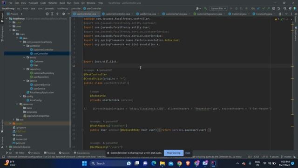Click CRLF line separator in status bar
The image size is (298, 168).
point(257,157)
